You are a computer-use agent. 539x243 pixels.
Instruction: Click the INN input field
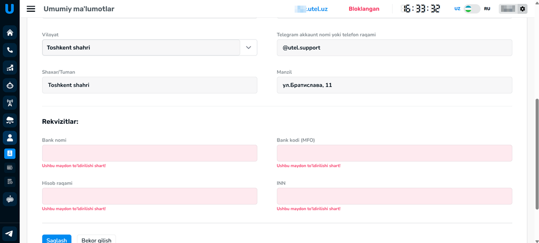click(x=394, y=196)
